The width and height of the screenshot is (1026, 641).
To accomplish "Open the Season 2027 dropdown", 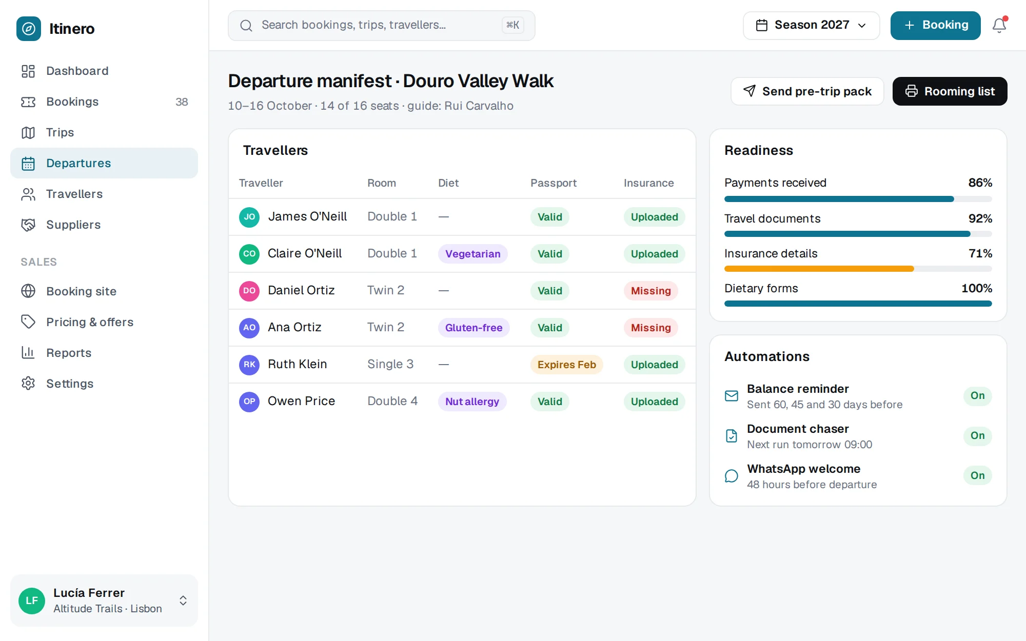I will pos(811,25).
